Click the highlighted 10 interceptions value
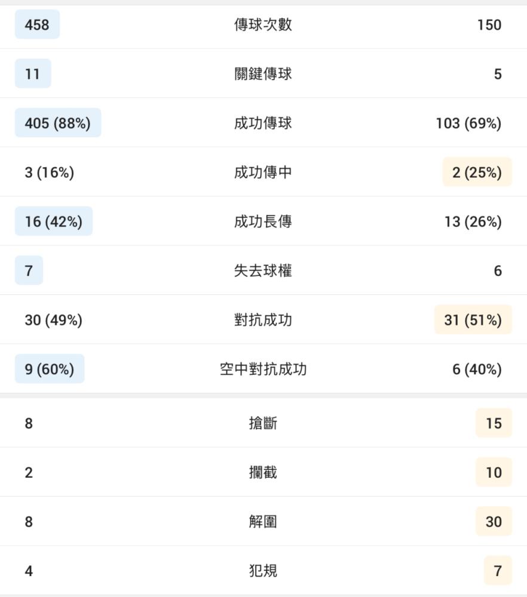 point(494,472)
